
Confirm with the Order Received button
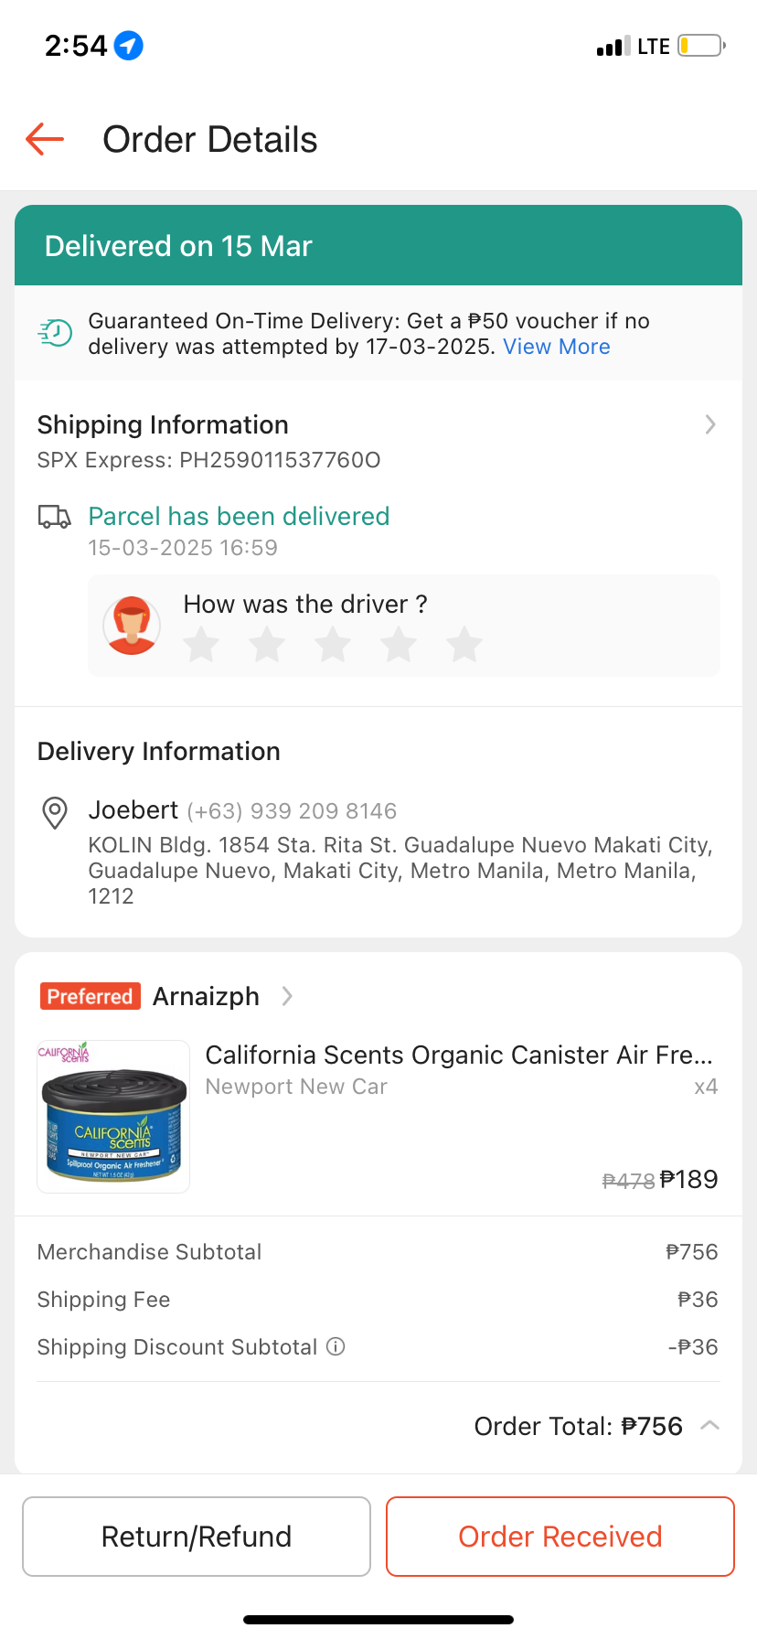click(560, 1537)
